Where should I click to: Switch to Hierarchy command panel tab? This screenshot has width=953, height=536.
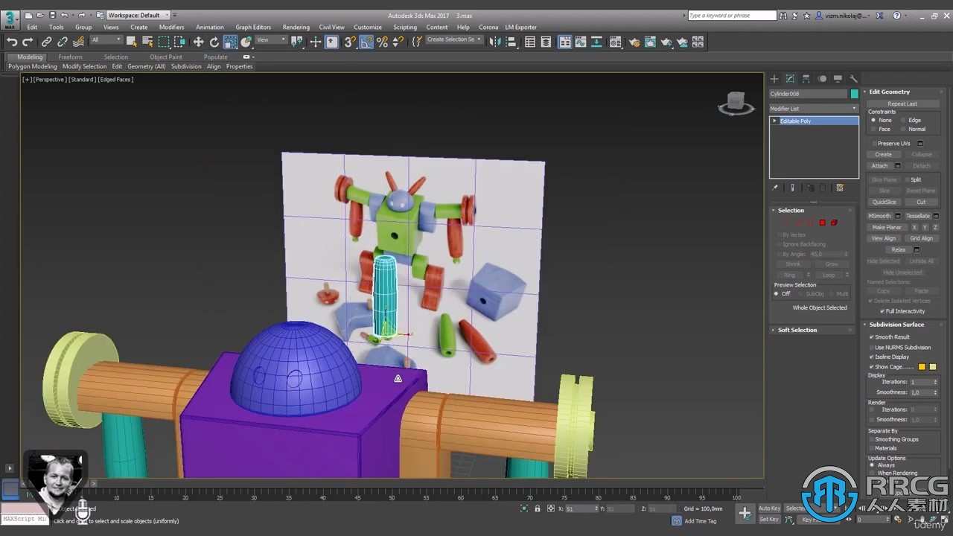click(x=806, y=79)
